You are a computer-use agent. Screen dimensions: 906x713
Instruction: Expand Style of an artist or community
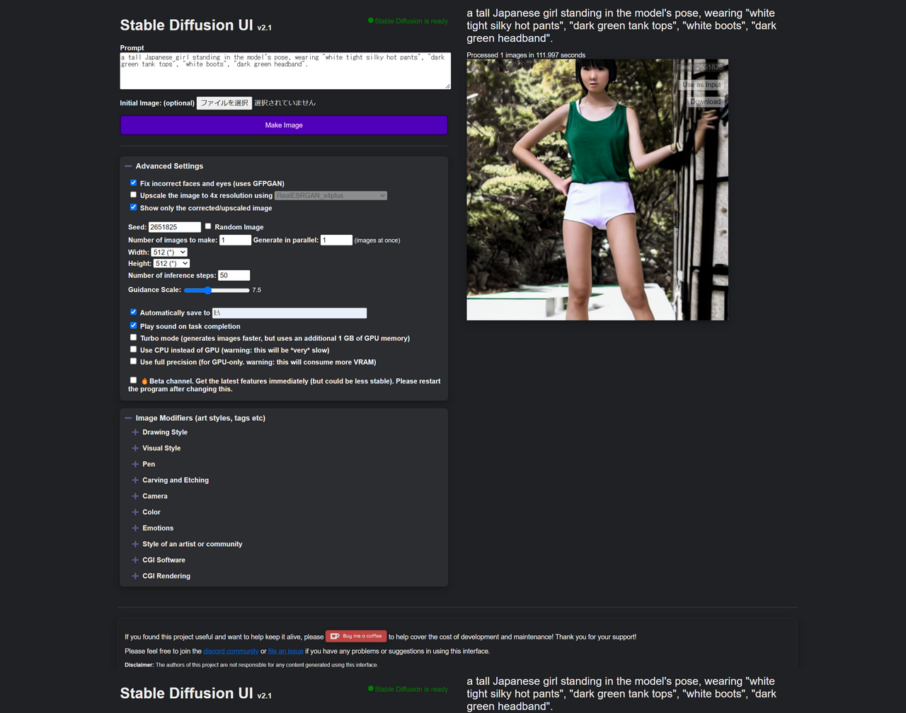coord(192,544)
